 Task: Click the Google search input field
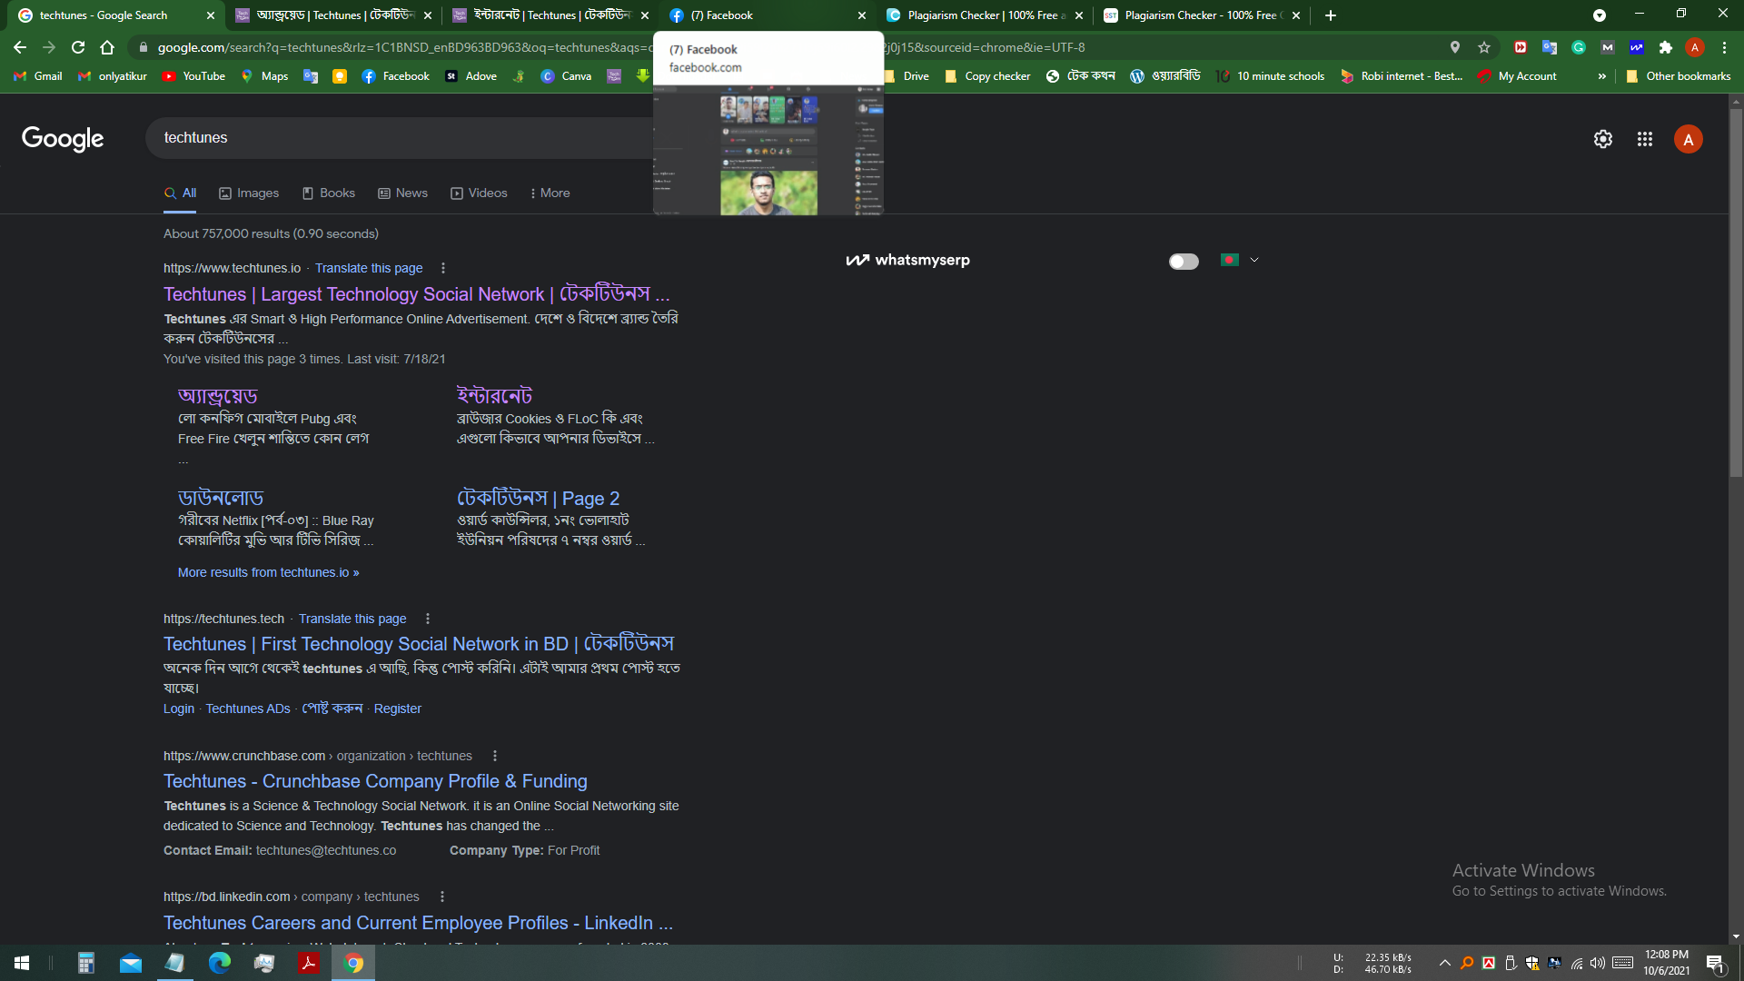pos(400,138)
